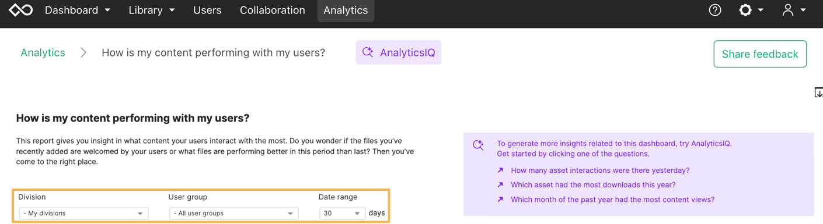This screenshot has height=224, width=823.
Task: Go to the Users tab
Action: click(x=207, y=10)
